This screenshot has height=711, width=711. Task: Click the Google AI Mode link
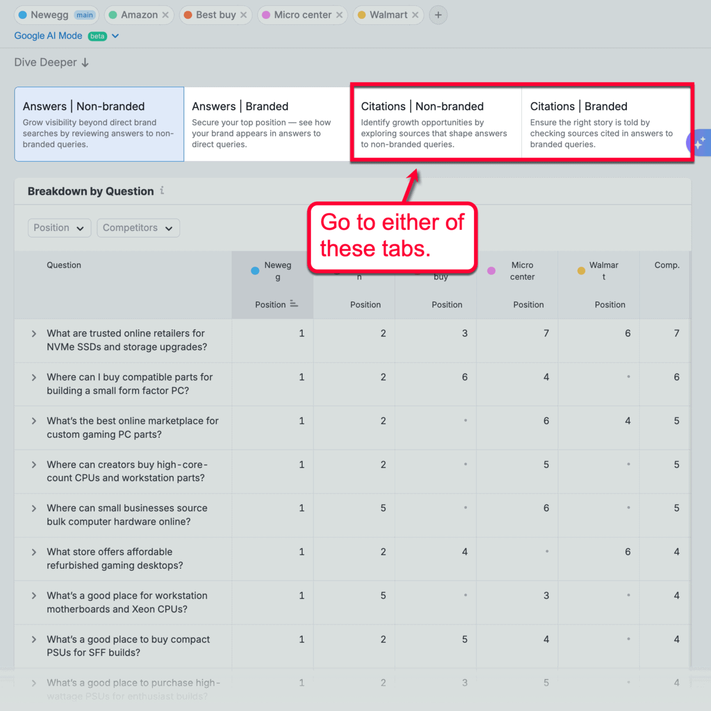click(x=48, y=36)
